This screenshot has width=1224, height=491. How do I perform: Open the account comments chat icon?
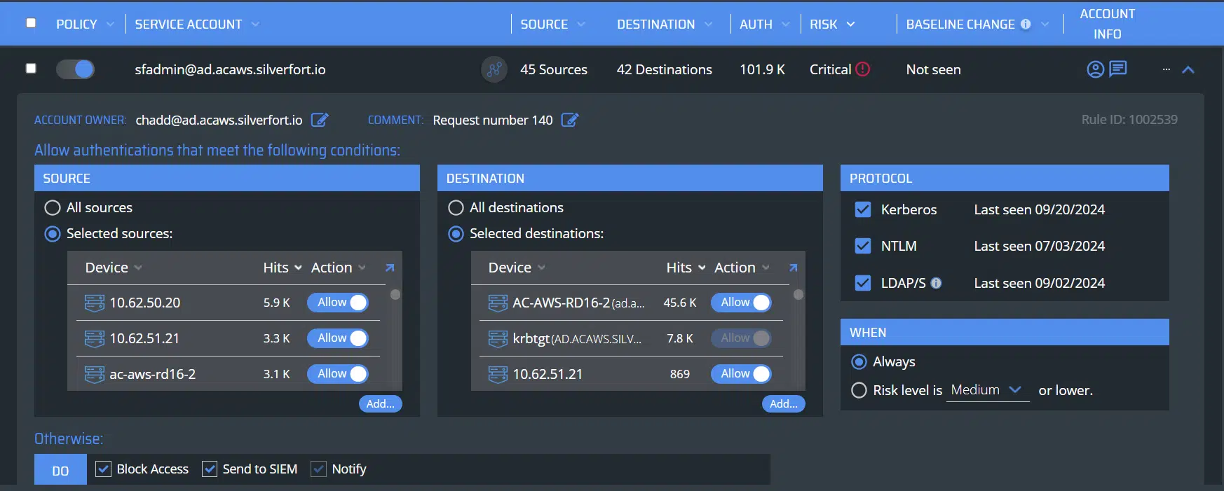[x=1118, y=69]
